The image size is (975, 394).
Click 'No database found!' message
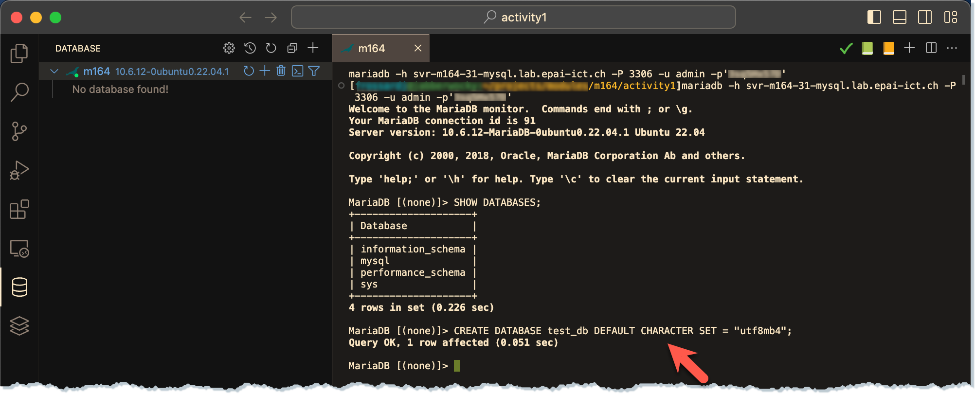click(x=120, y=90)
